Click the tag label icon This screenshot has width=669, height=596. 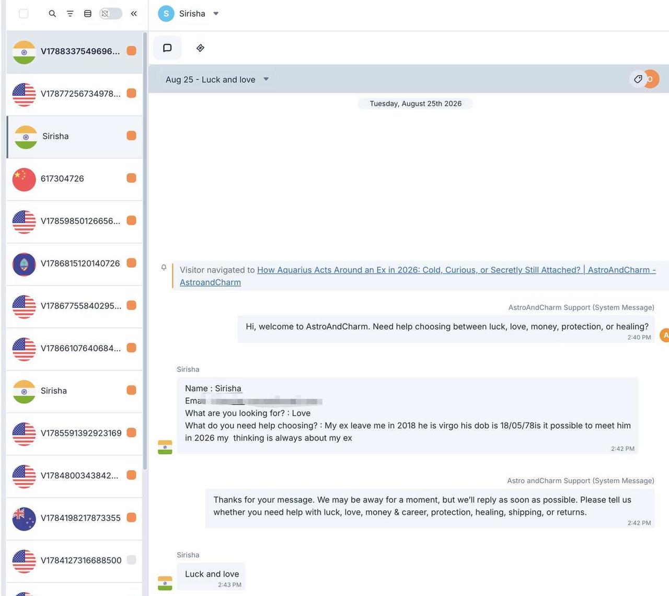(638, 79)
